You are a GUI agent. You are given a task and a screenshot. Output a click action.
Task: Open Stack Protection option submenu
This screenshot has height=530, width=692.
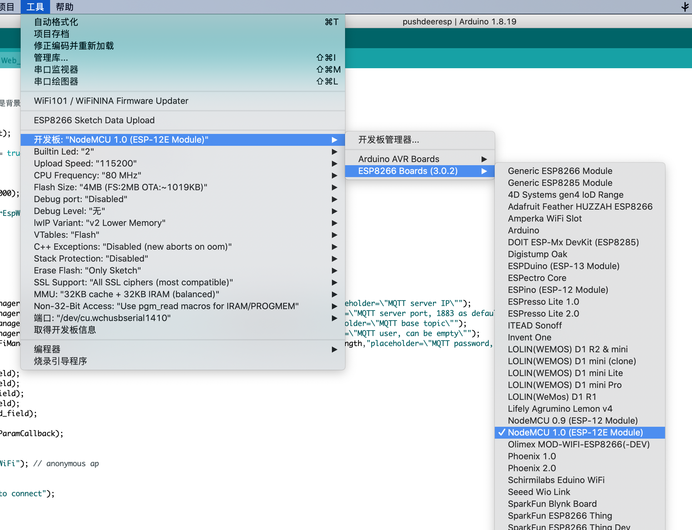pyautogui.click(x=183, y=259)
